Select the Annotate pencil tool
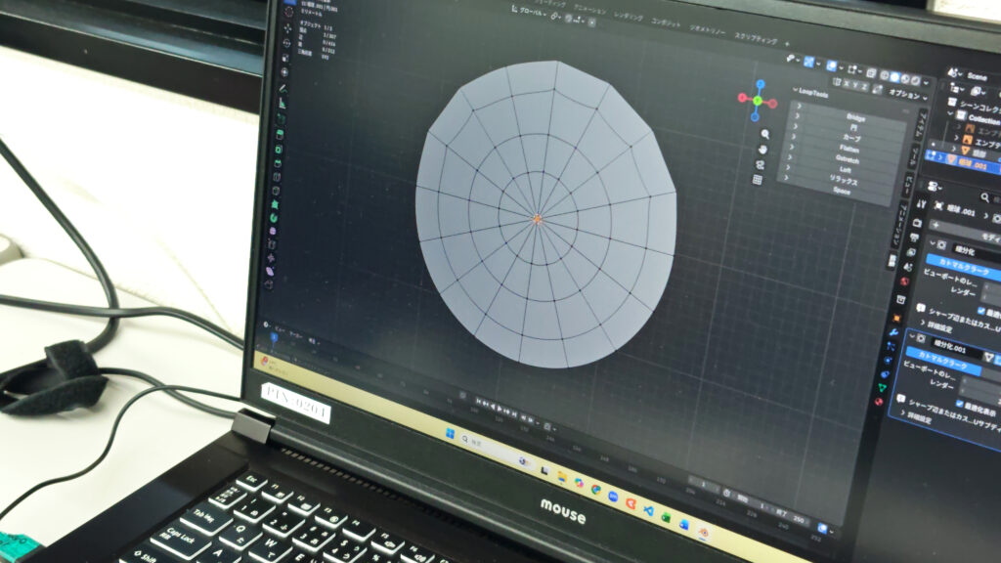Image resolution: width=1001 pixels, height=563 pixels. click(x=283, y=89)
